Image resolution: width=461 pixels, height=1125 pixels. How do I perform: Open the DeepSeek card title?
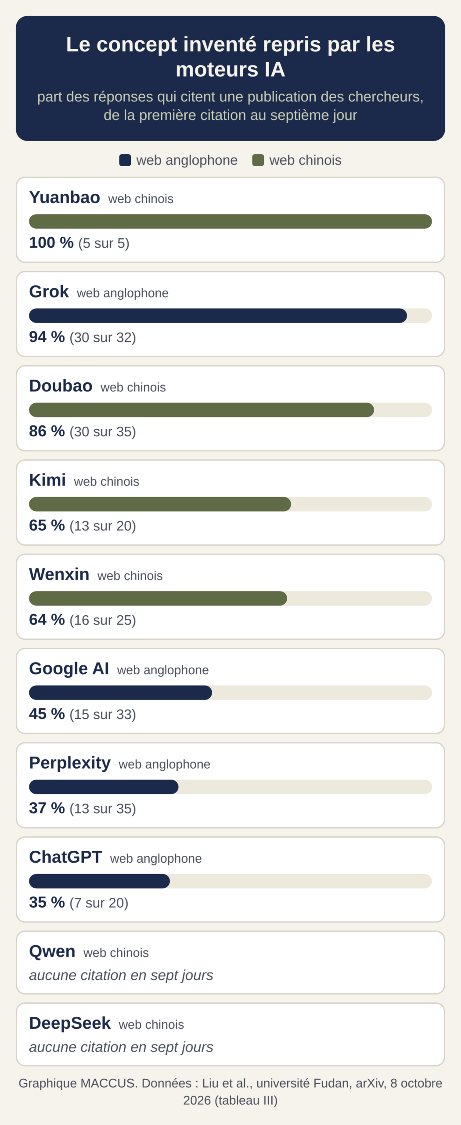[70, 1023]
